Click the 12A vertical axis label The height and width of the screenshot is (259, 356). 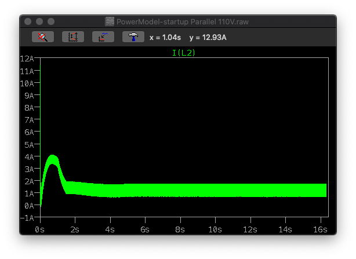(x=27, y=59)
